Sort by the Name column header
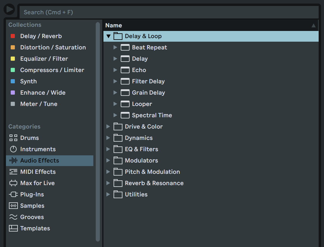The height and width of the screenshot is (247, 324). pos(211,25)
